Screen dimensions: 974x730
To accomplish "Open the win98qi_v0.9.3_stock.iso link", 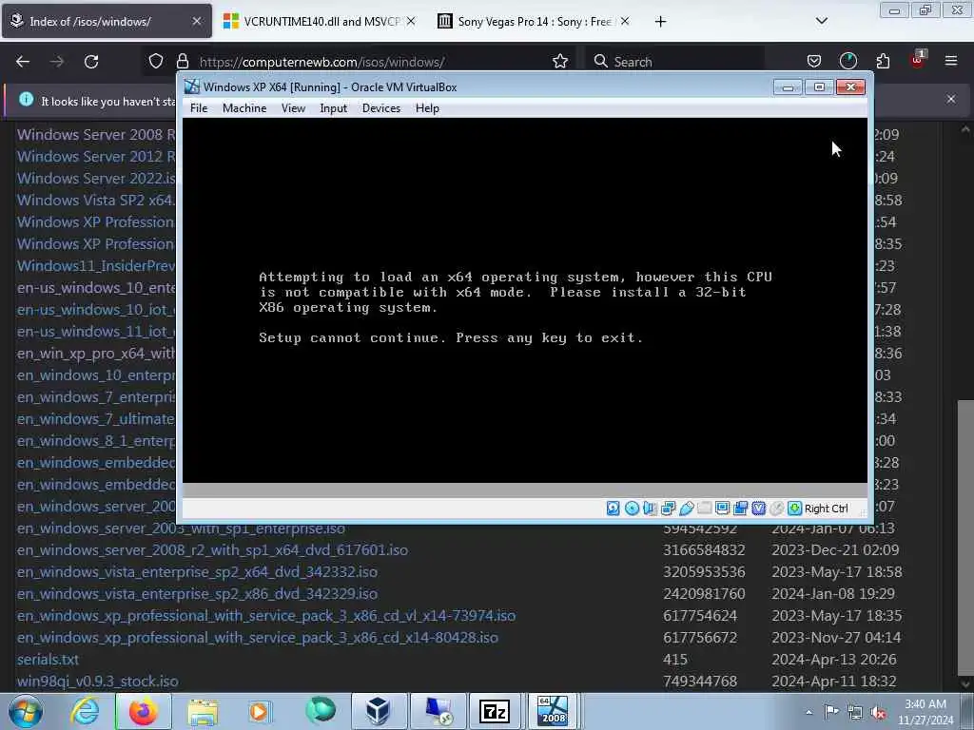I will pyautogui.click(x=98, y=681).
